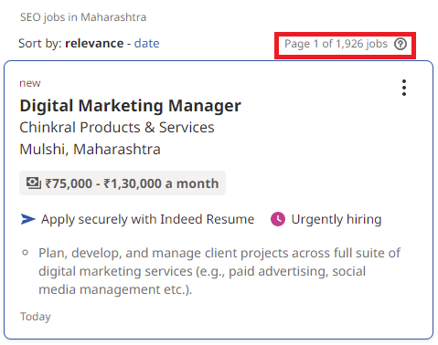Screen dimensions: 438x345
Task: Sort results by date
Action: click(146, 43)
